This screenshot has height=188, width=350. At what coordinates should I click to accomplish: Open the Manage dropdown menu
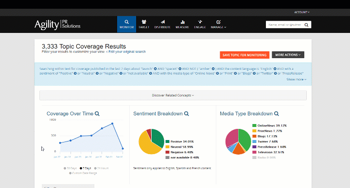[x=218, y=24]
